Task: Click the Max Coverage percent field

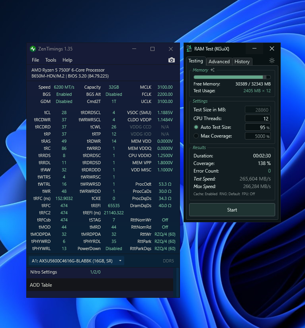Action: tap(258, 136)
